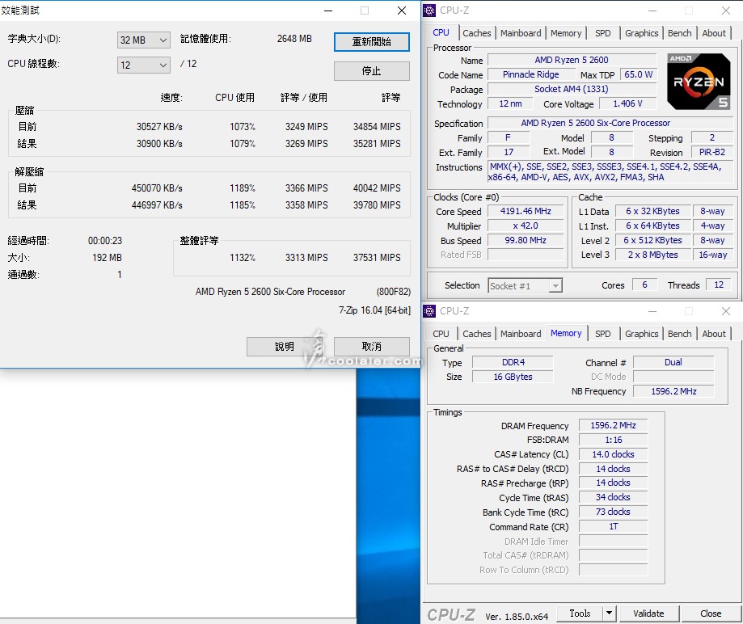Click the memory Size value "16 GBytes"
This screenshot has height=624, width=743.
(x=513, y=377)
